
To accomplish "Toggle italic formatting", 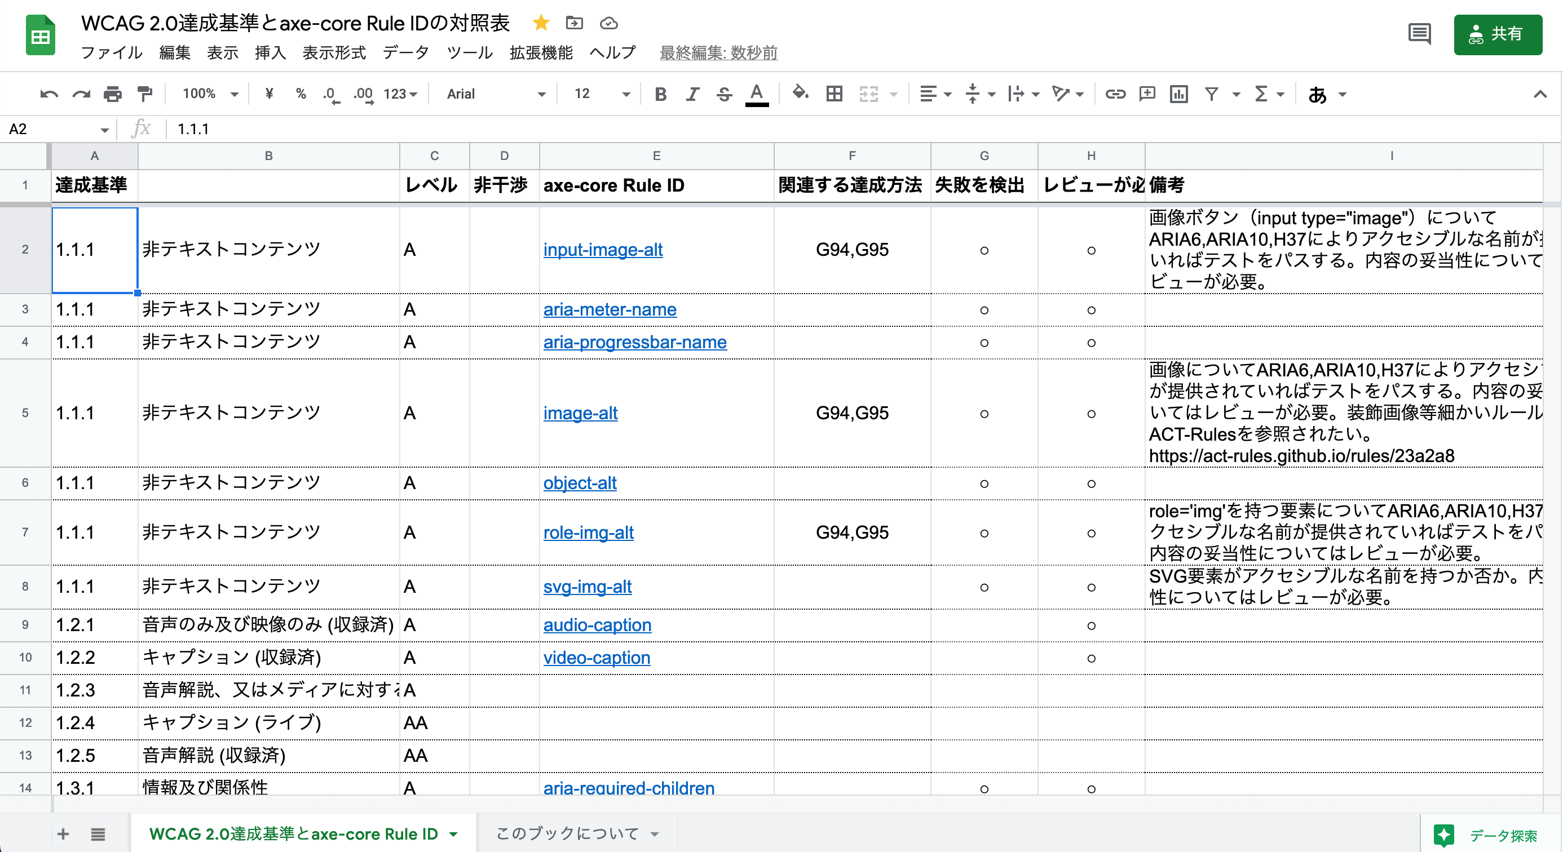I will pos(692,94).
